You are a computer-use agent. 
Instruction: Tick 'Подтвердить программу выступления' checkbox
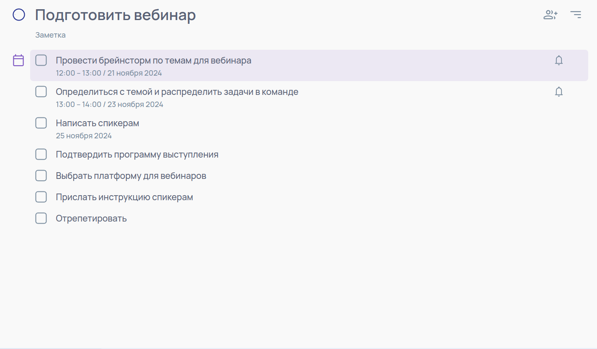click(x=41, y=154)
